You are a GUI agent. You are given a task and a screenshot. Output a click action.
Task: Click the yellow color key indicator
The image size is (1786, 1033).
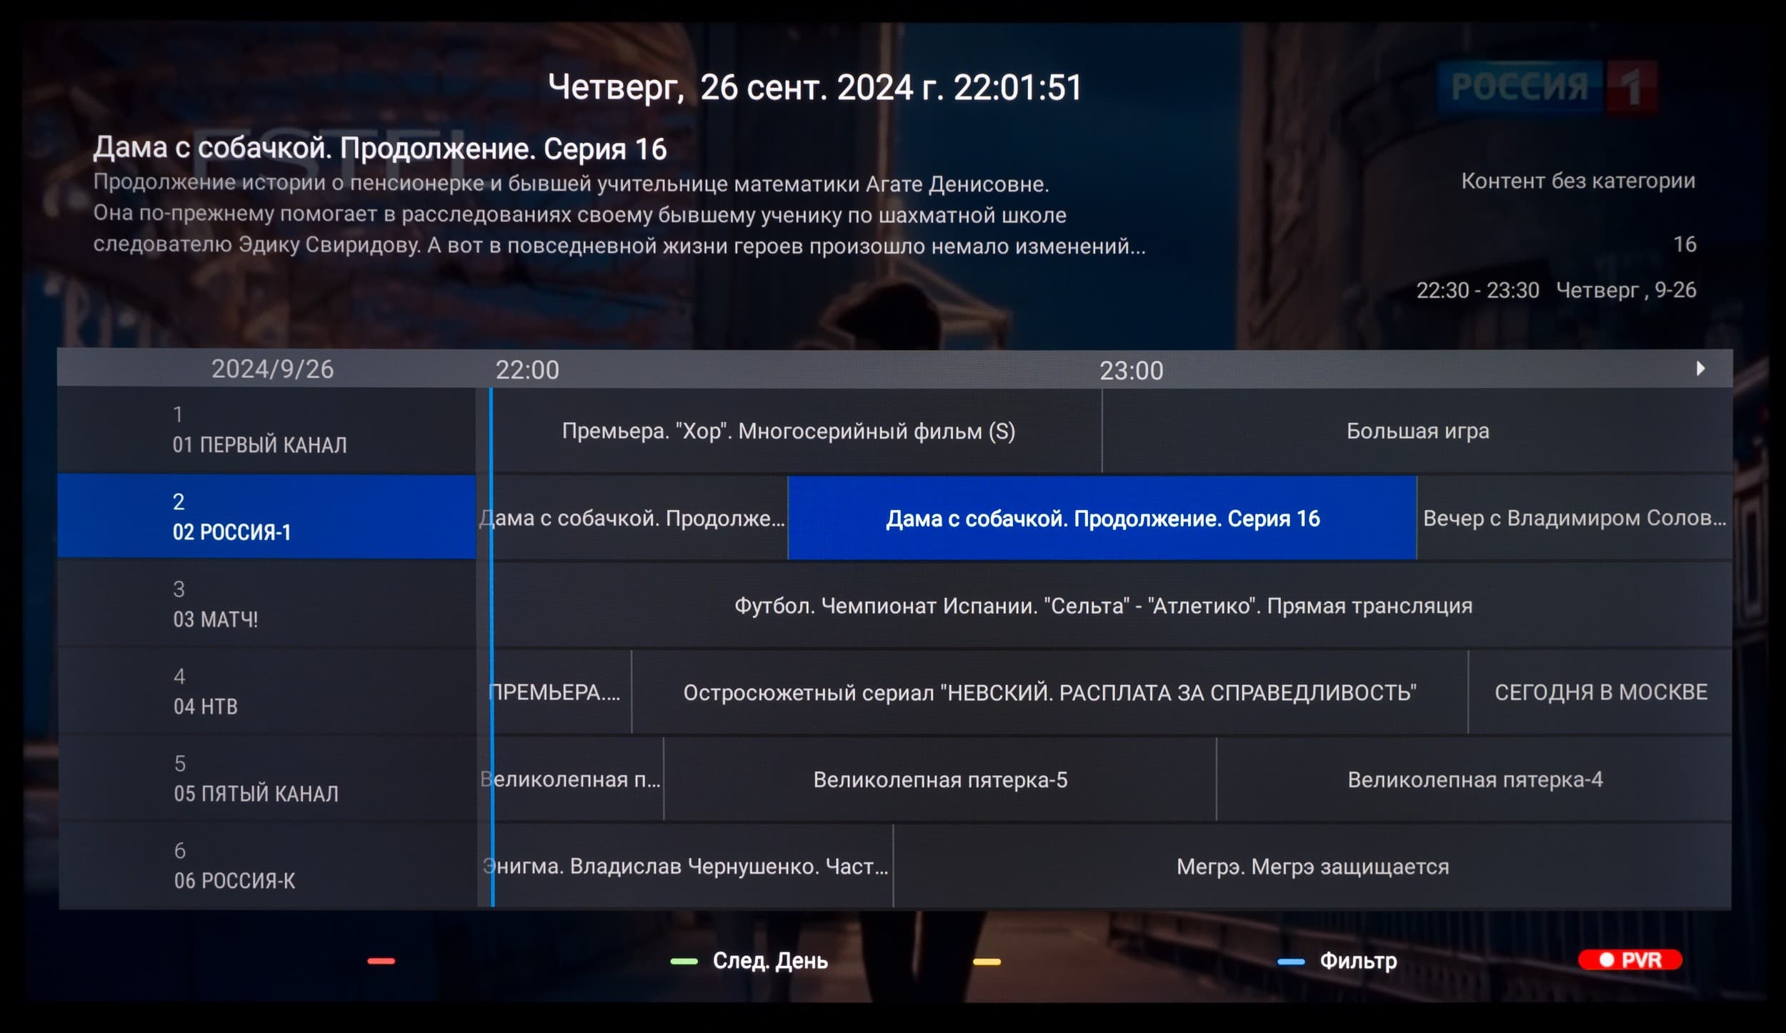coord(987,962)
